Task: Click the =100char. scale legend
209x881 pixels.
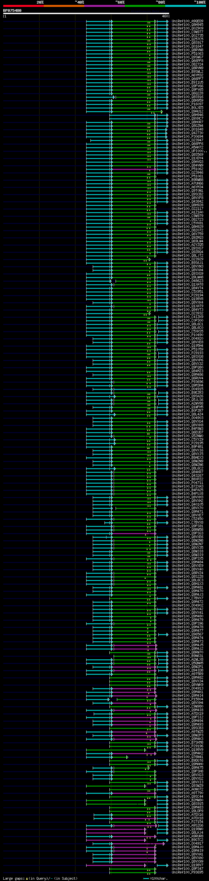Action: coord(155,878)
